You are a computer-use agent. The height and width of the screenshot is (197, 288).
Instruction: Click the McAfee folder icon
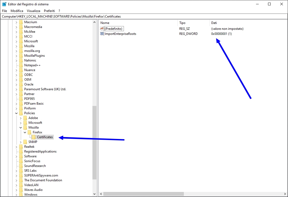coord(21,32)
